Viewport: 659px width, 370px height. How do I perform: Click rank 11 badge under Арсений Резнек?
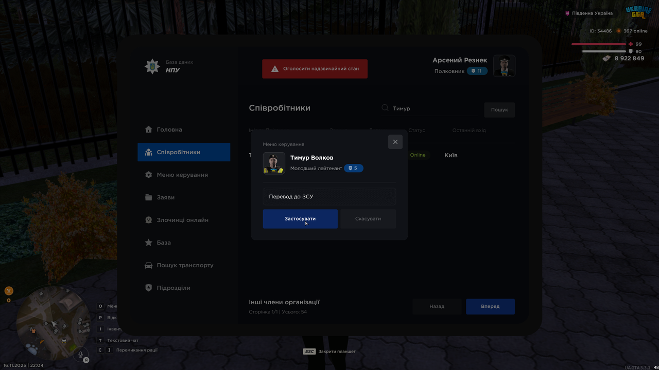477,71
